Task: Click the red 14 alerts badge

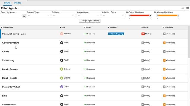Action: 143,34
